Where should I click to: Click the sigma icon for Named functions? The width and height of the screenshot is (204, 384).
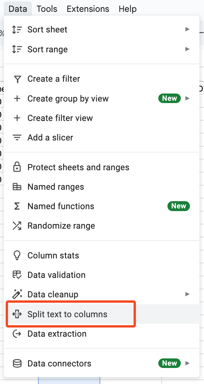click(x=17, y=206)
